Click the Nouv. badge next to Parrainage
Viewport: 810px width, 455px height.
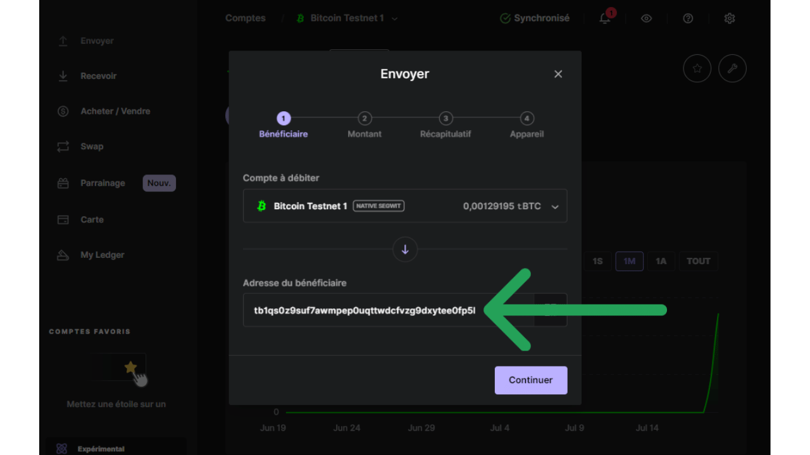(x=159, y=183)
